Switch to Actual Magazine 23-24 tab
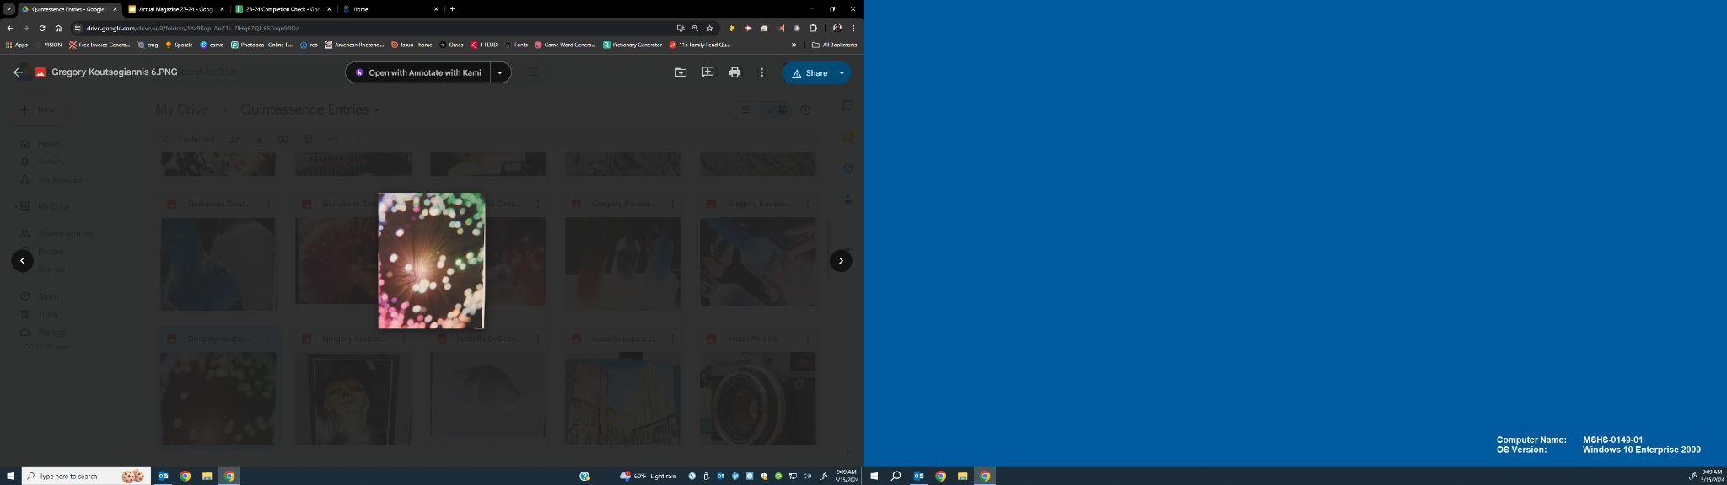The height and width of the screenshot is (485, 1727). coord(175,9)
